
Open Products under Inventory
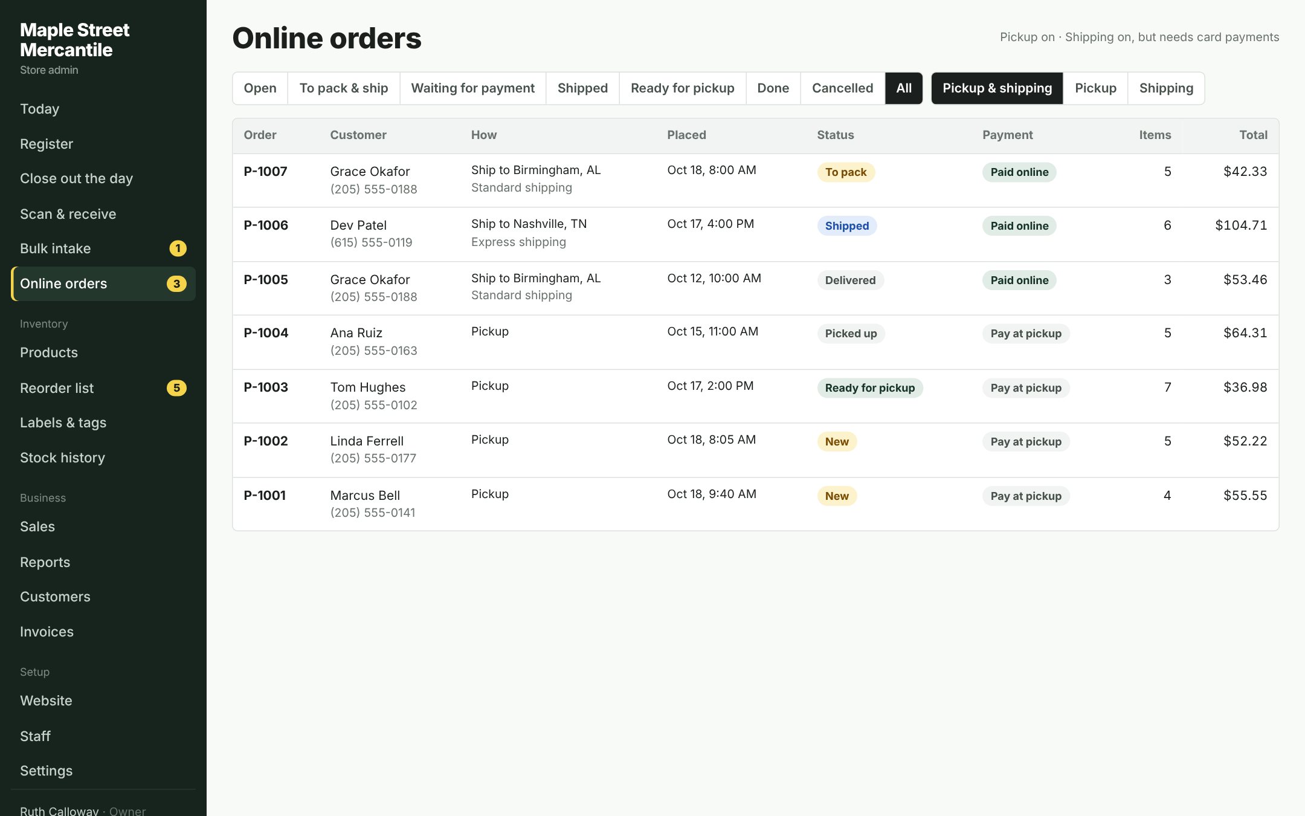[103, 352]
